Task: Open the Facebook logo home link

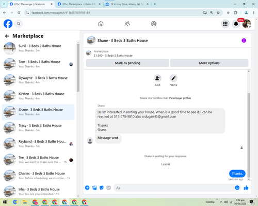Action: coord(8,24)
